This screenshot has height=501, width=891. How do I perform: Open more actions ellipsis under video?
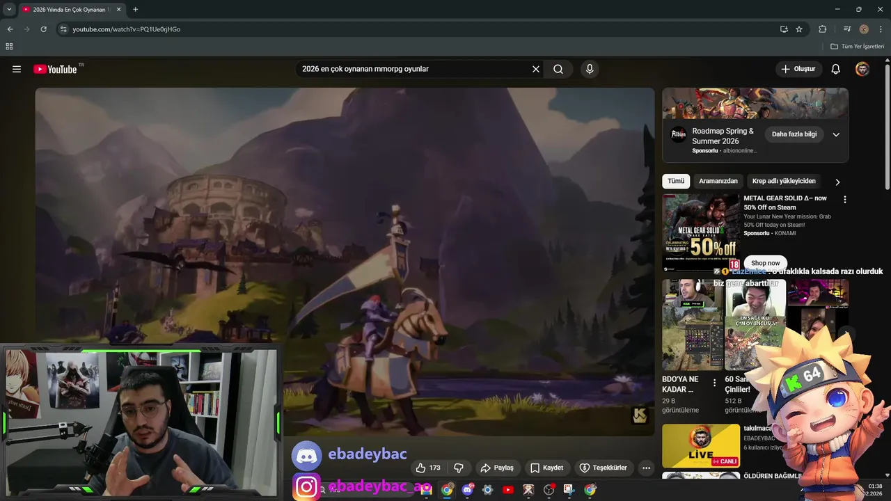[646, 468]
